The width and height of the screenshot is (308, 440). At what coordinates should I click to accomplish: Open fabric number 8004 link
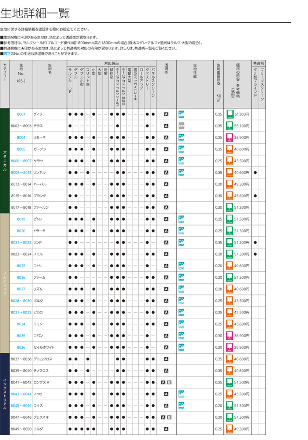(x=21, y=137)
